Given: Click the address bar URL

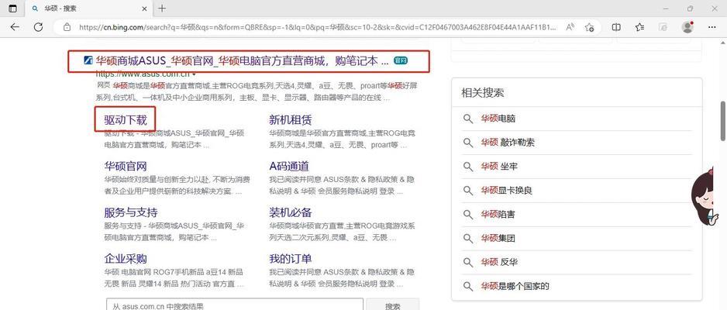Looking at the screenshot, I should pyautogui.click(x=317, y=27).
